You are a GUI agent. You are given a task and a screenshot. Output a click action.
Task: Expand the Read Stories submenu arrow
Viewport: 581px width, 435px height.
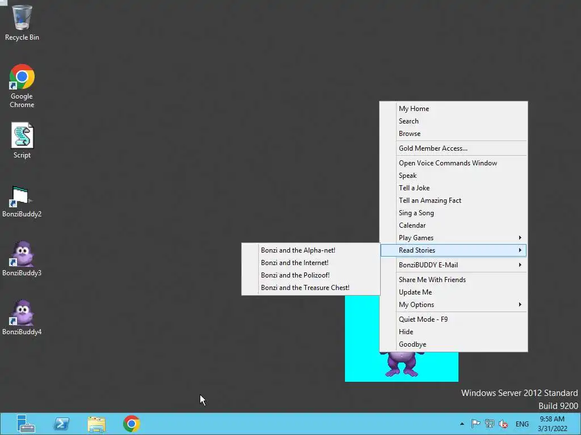[x=520, y=250]
